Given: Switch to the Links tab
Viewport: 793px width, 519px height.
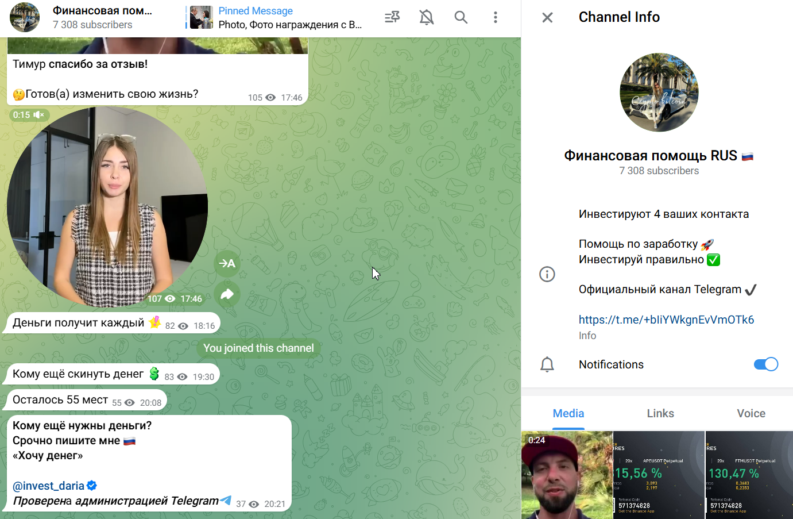Looking at the screenshot, I should click(x=660, y=413).
